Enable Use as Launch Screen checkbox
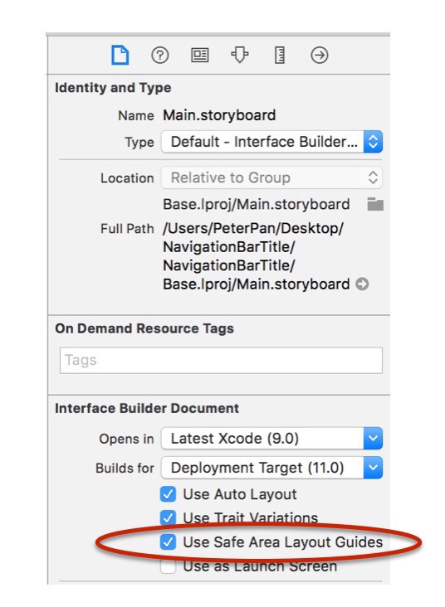The height and width of the screenshot is (607, 445). pos(168,566)
